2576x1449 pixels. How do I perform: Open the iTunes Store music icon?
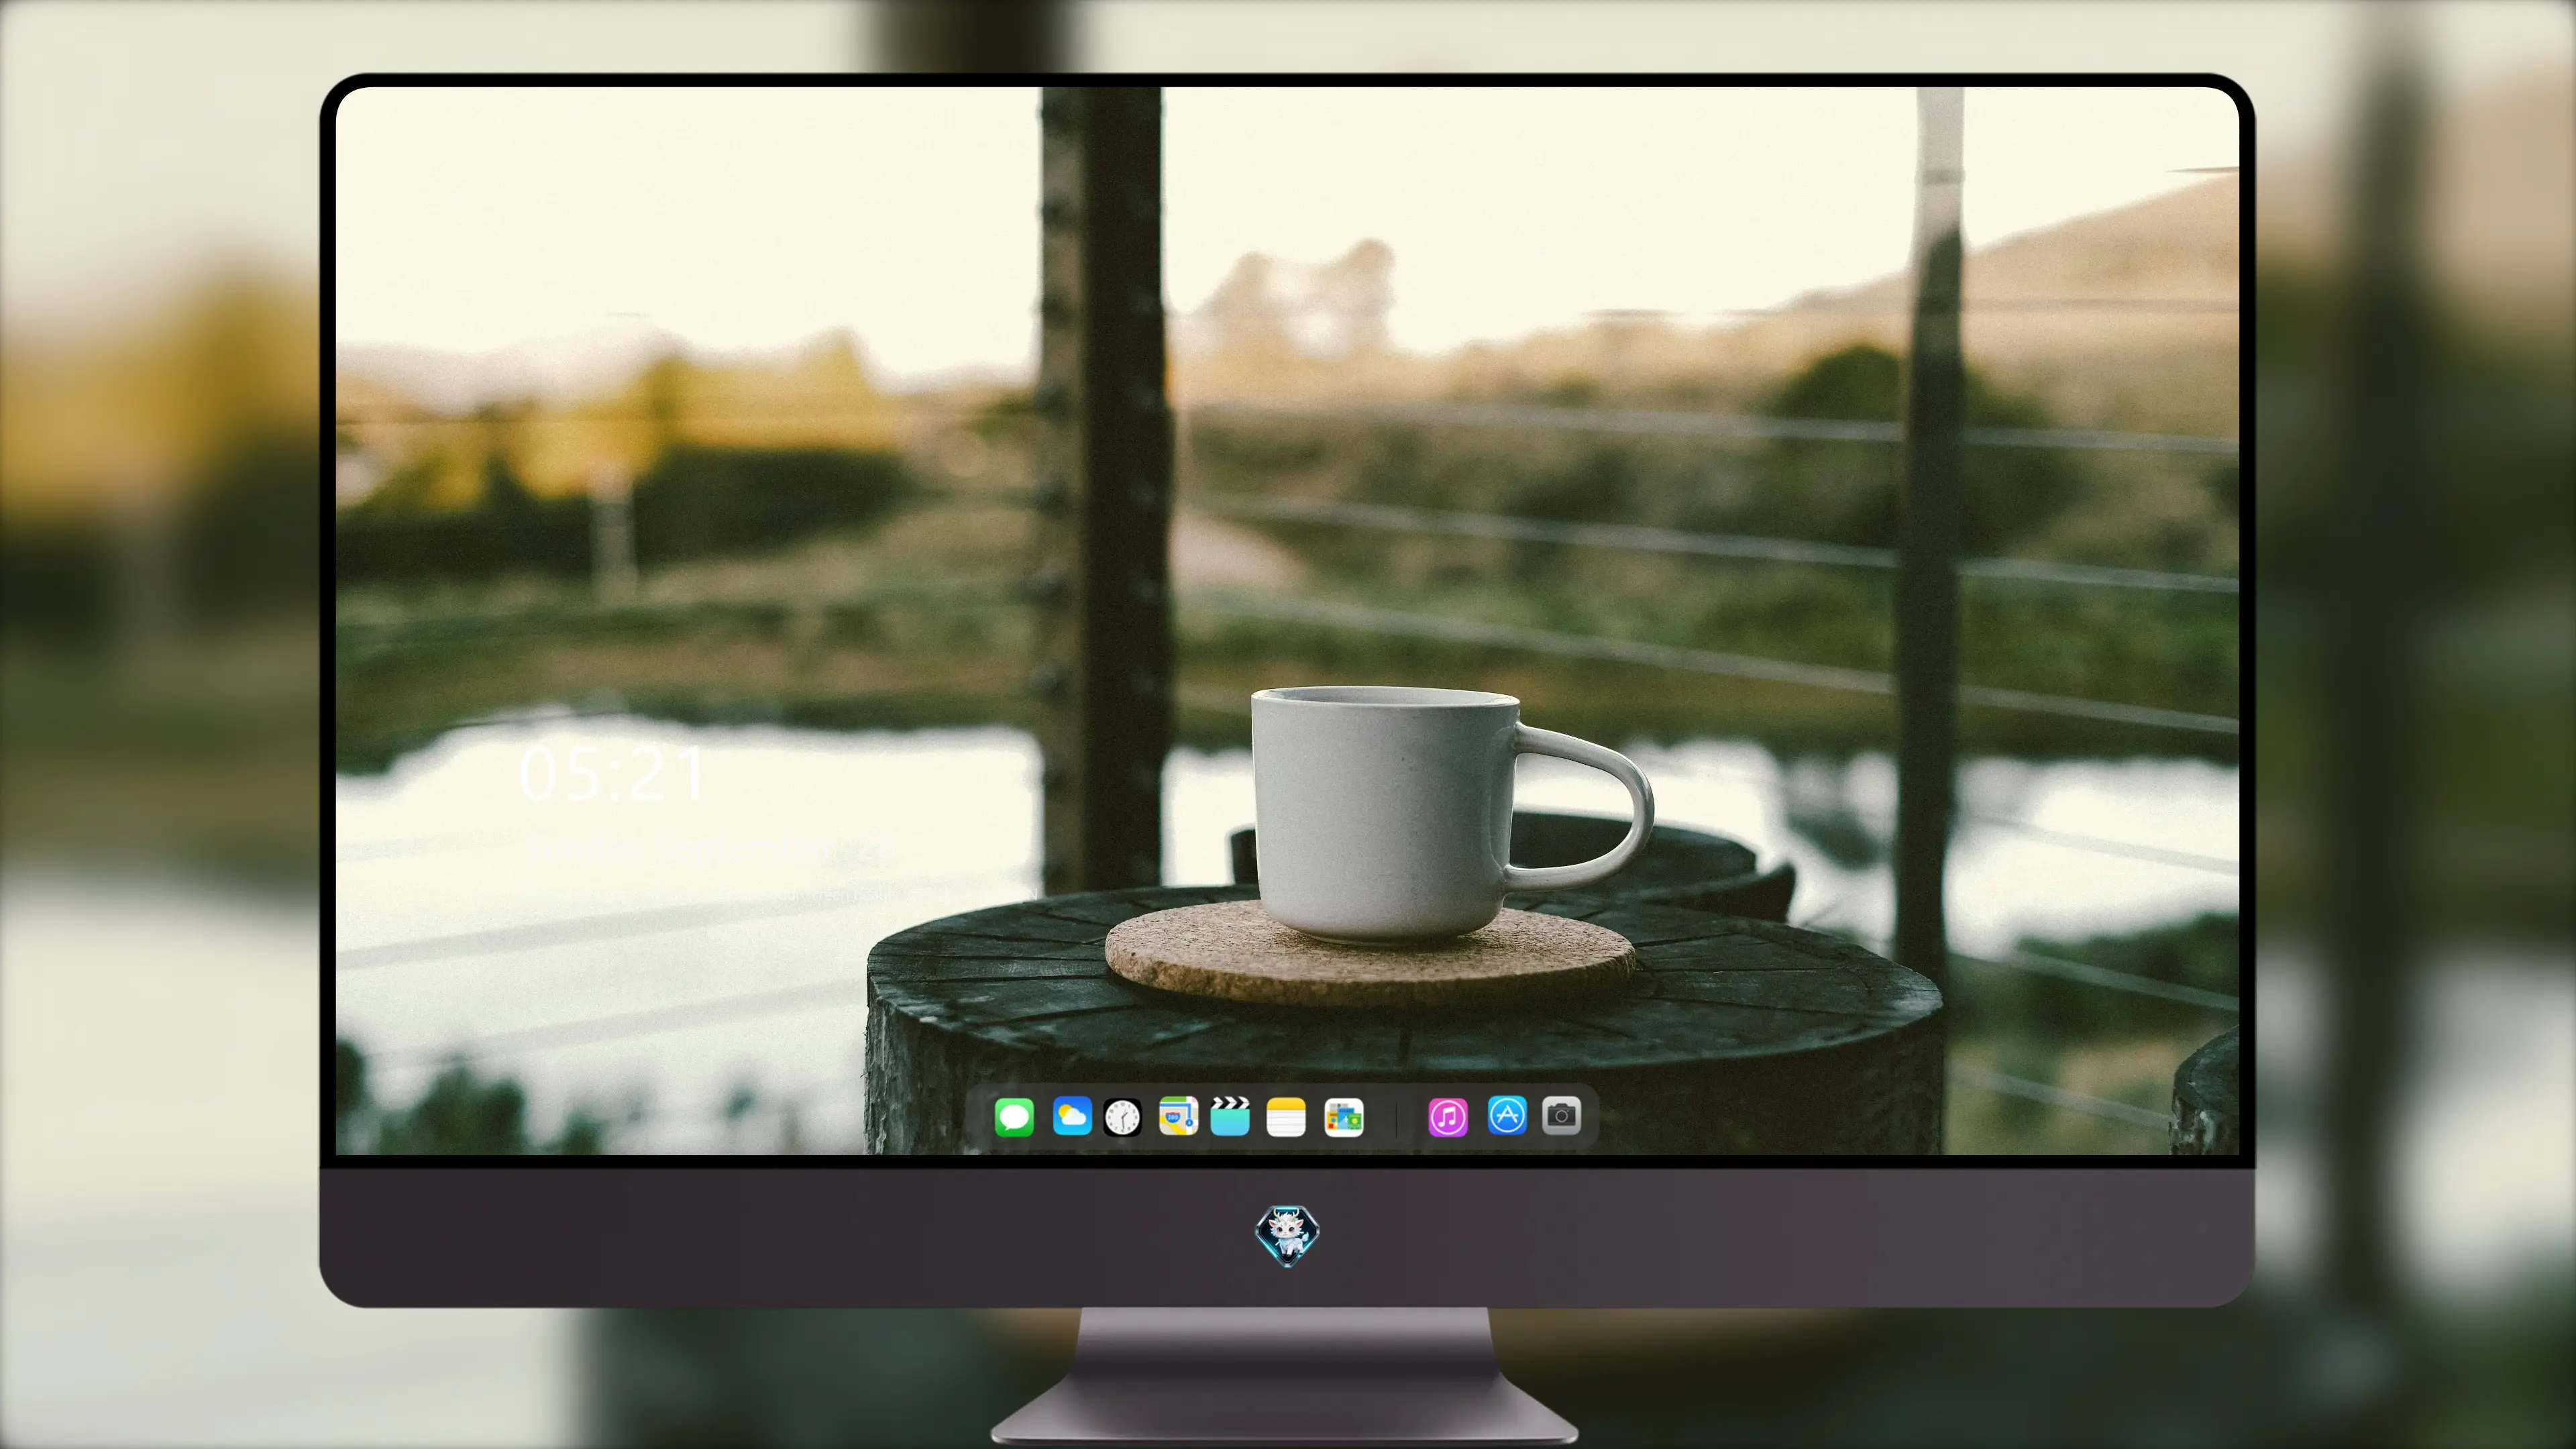pos(1448,1117)
